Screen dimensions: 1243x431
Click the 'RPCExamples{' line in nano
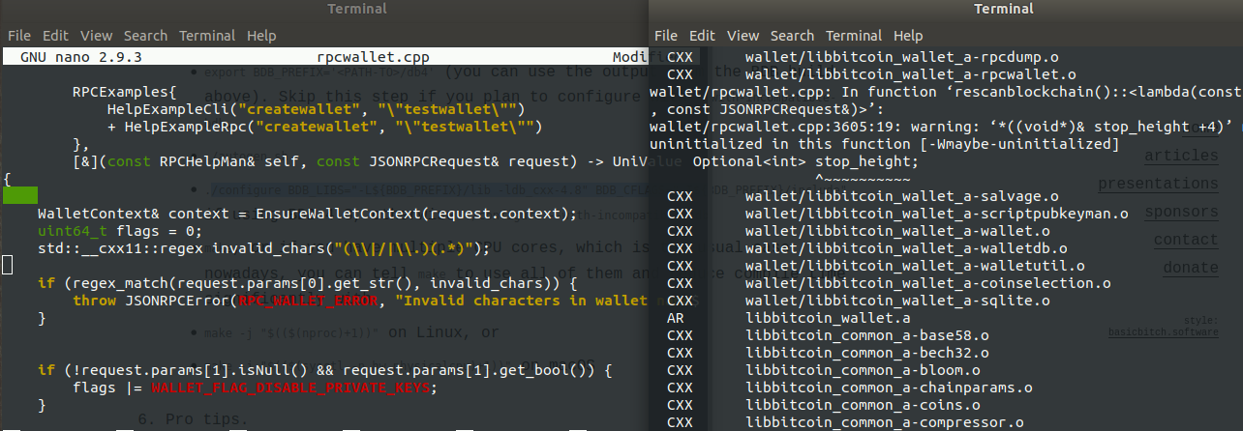click(125, 93)
